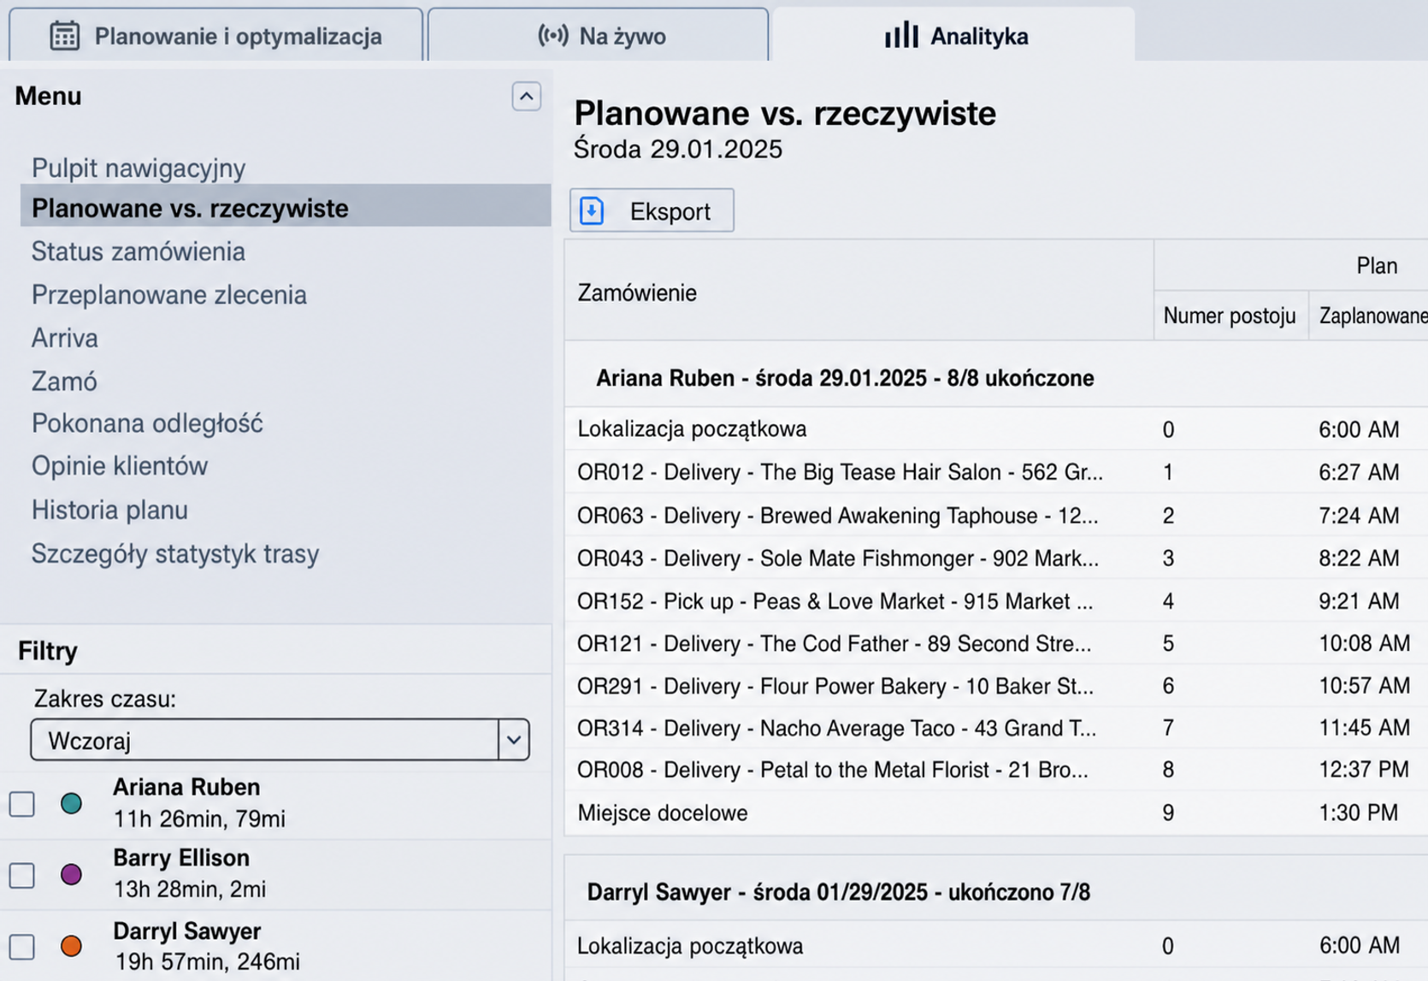
Task: Click the Zakres czasu dropdown arrow
Action: (514, 740)
